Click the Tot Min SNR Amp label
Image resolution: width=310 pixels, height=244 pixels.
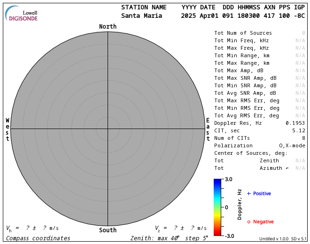pos(245,85)
